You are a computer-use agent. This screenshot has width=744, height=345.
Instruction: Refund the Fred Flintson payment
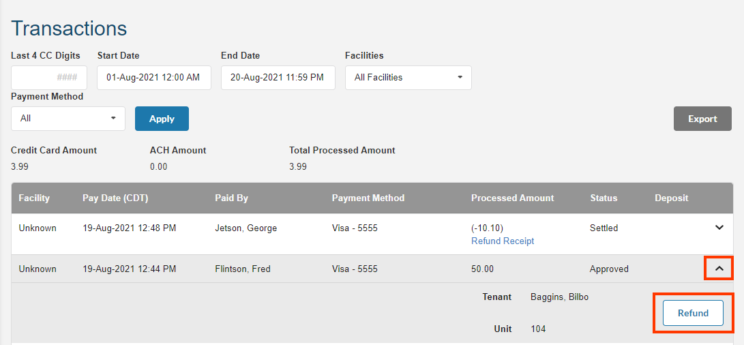point(693,313)
